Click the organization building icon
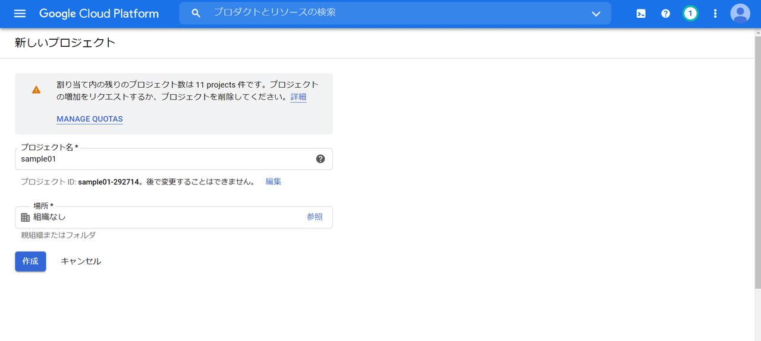The width and height of the screenshot is (761, 341). [x=25, y=217]
